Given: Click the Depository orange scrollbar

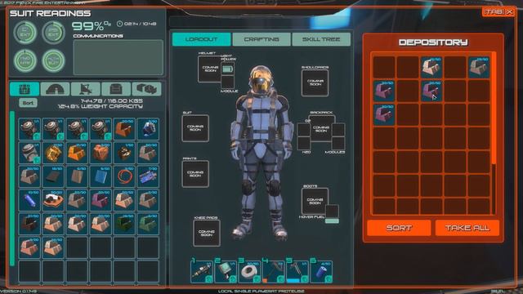Looking at the screenshot, I should [x=494, y=109].
